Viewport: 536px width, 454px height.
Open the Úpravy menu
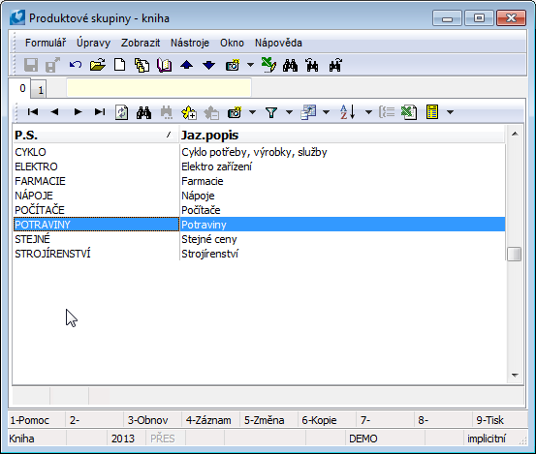[x=93, y=43]
